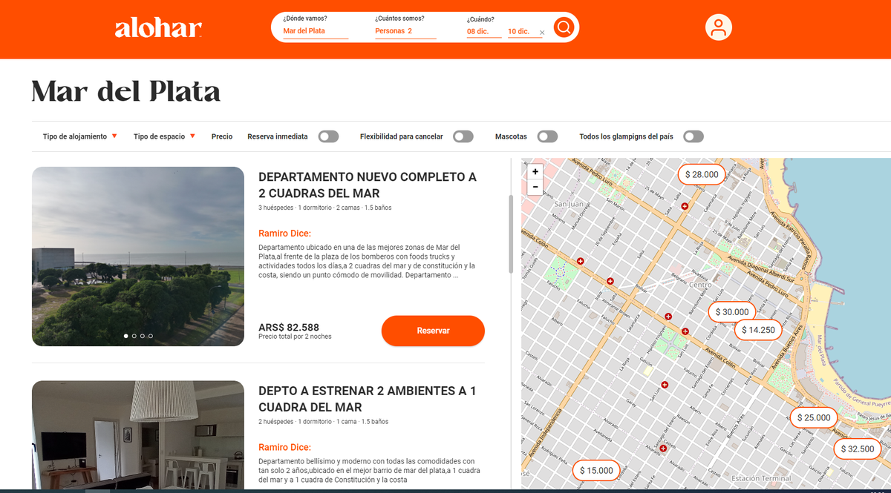The height and width of the screenshot is (493, 891).
Task: Open the Tipo de alojamiento dropdown
Action: tap(79, 136)
